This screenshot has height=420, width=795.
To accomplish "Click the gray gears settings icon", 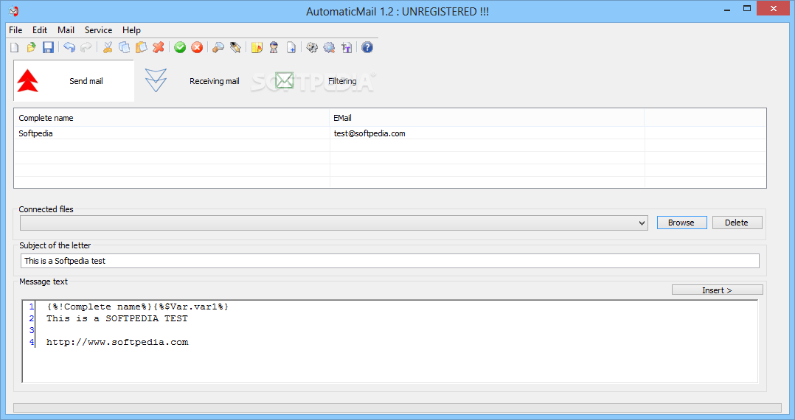I will point(313,48).
